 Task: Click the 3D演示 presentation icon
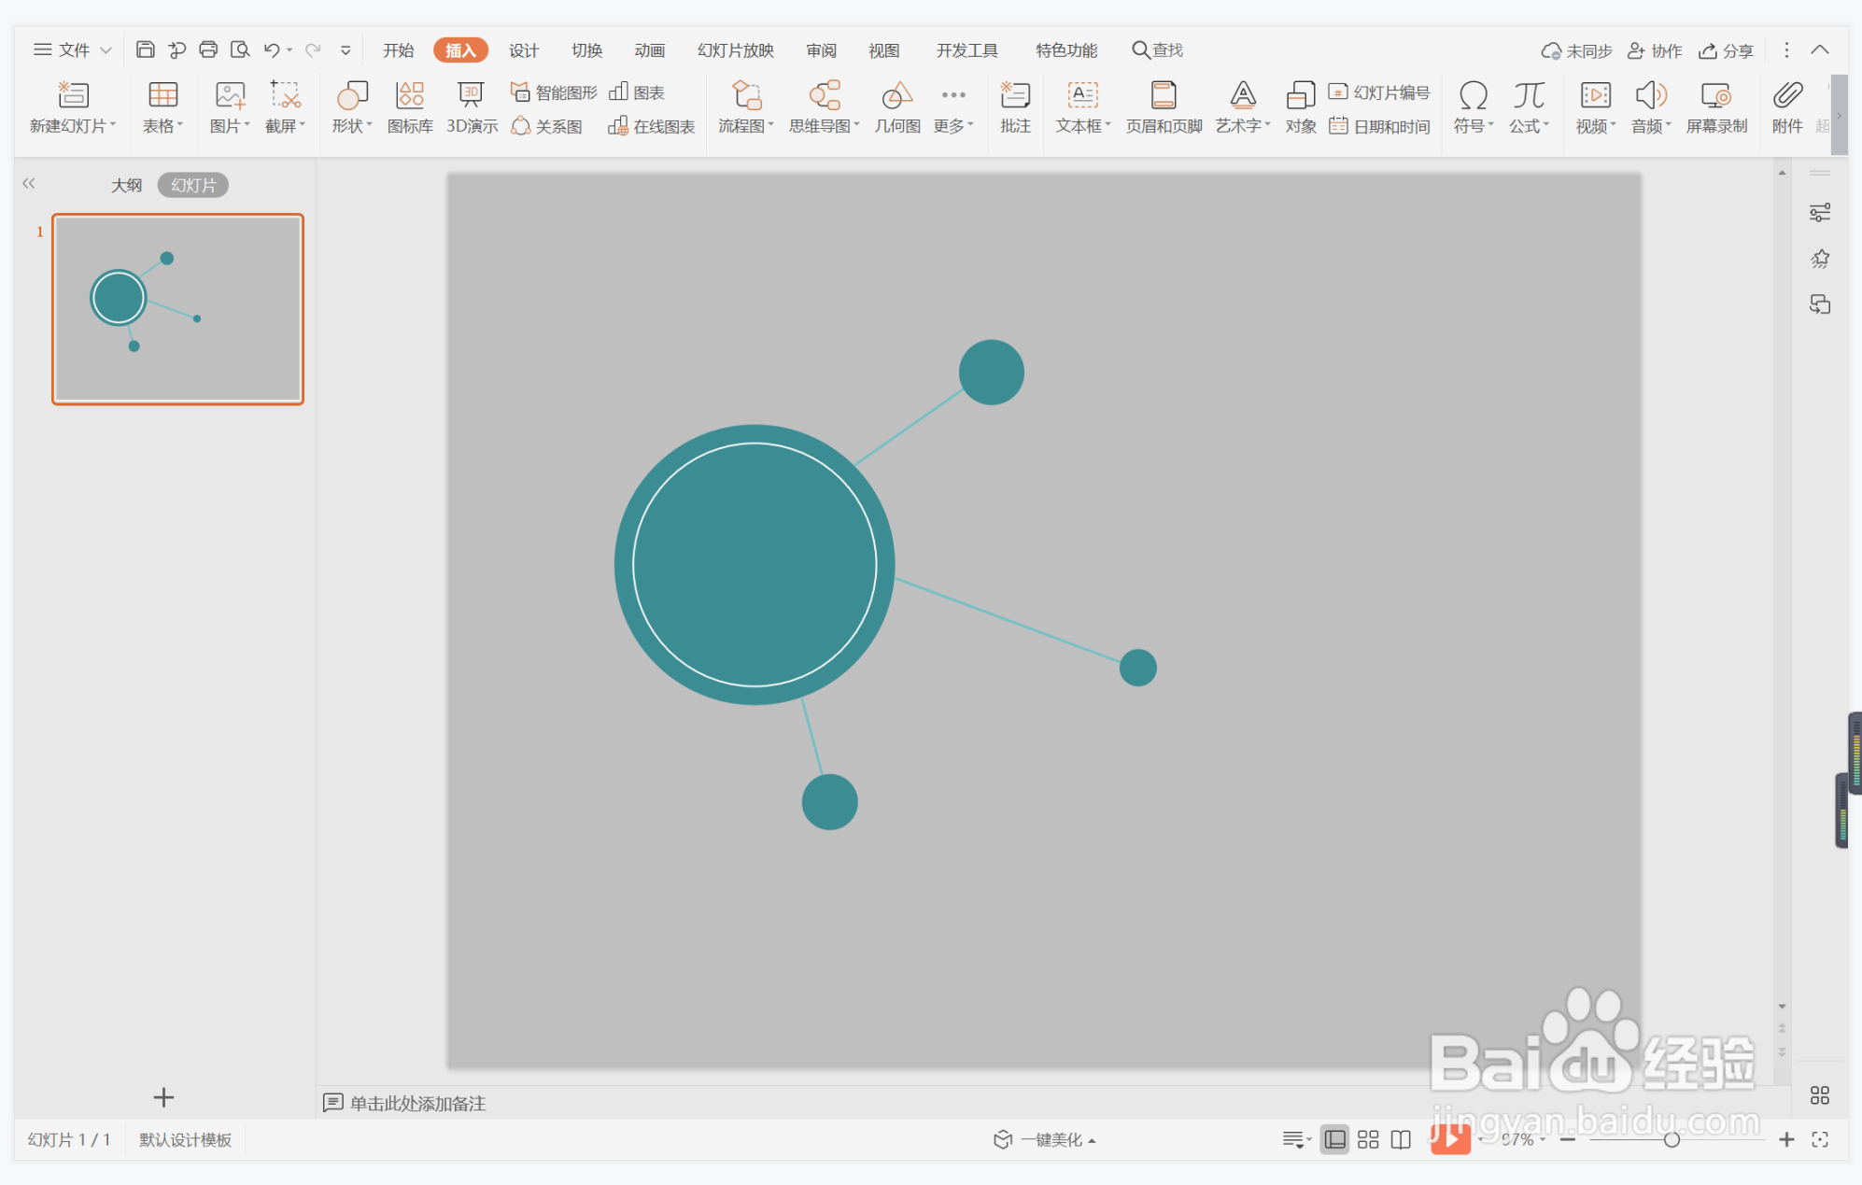point(471,106)
